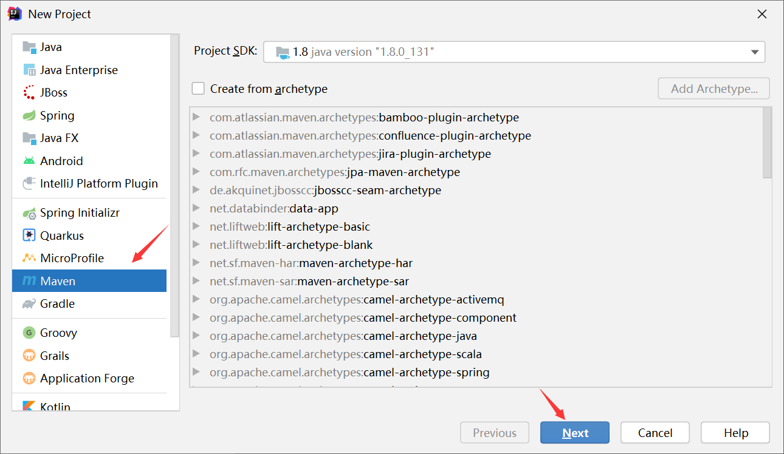Click the Grails icon
The image size is (784, 454).
coord(29,356)
